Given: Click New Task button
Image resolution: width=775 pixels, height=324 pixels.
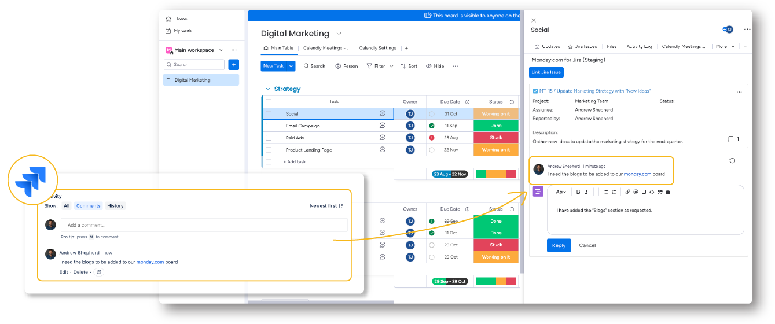Looking at the screenshot, I should 274,66.
